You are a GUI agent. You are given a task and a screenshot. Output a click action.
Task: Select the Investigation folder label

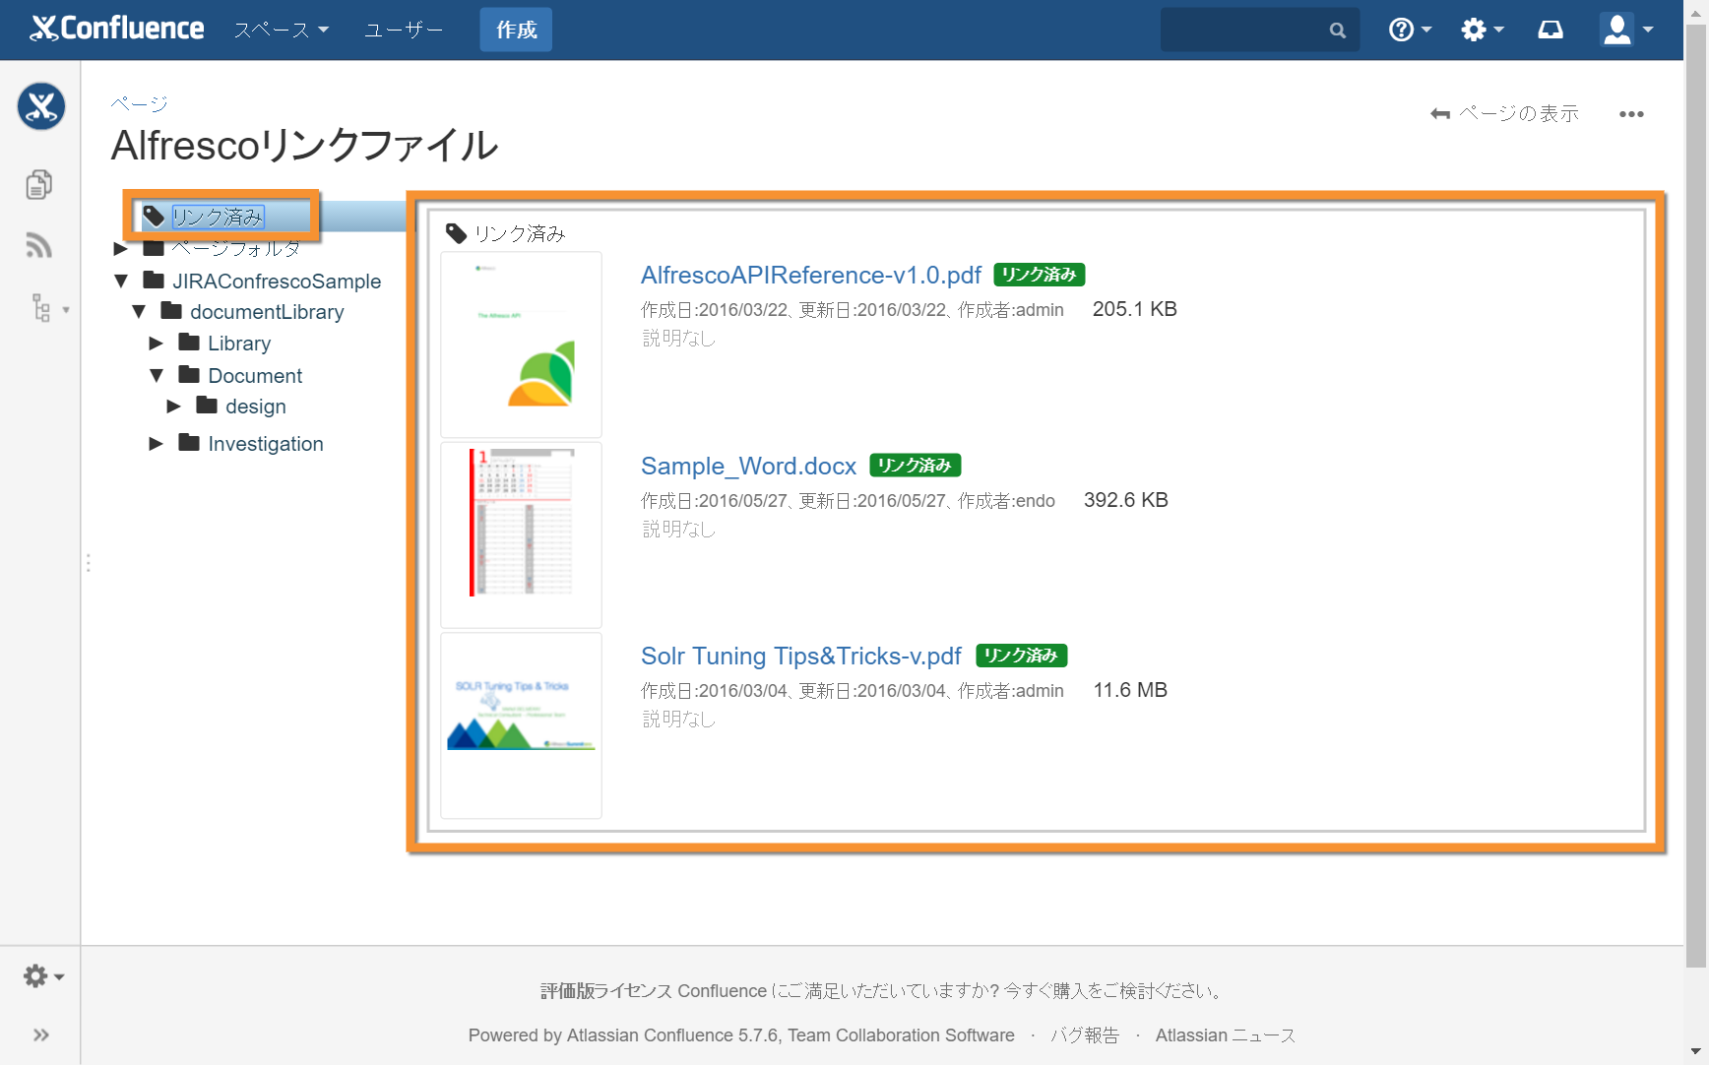266,444
